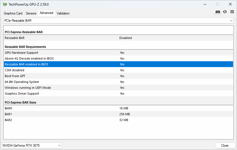The image size is (237, 150).
Task: Select the Resizable BAR row
Action: coord(119,38)
